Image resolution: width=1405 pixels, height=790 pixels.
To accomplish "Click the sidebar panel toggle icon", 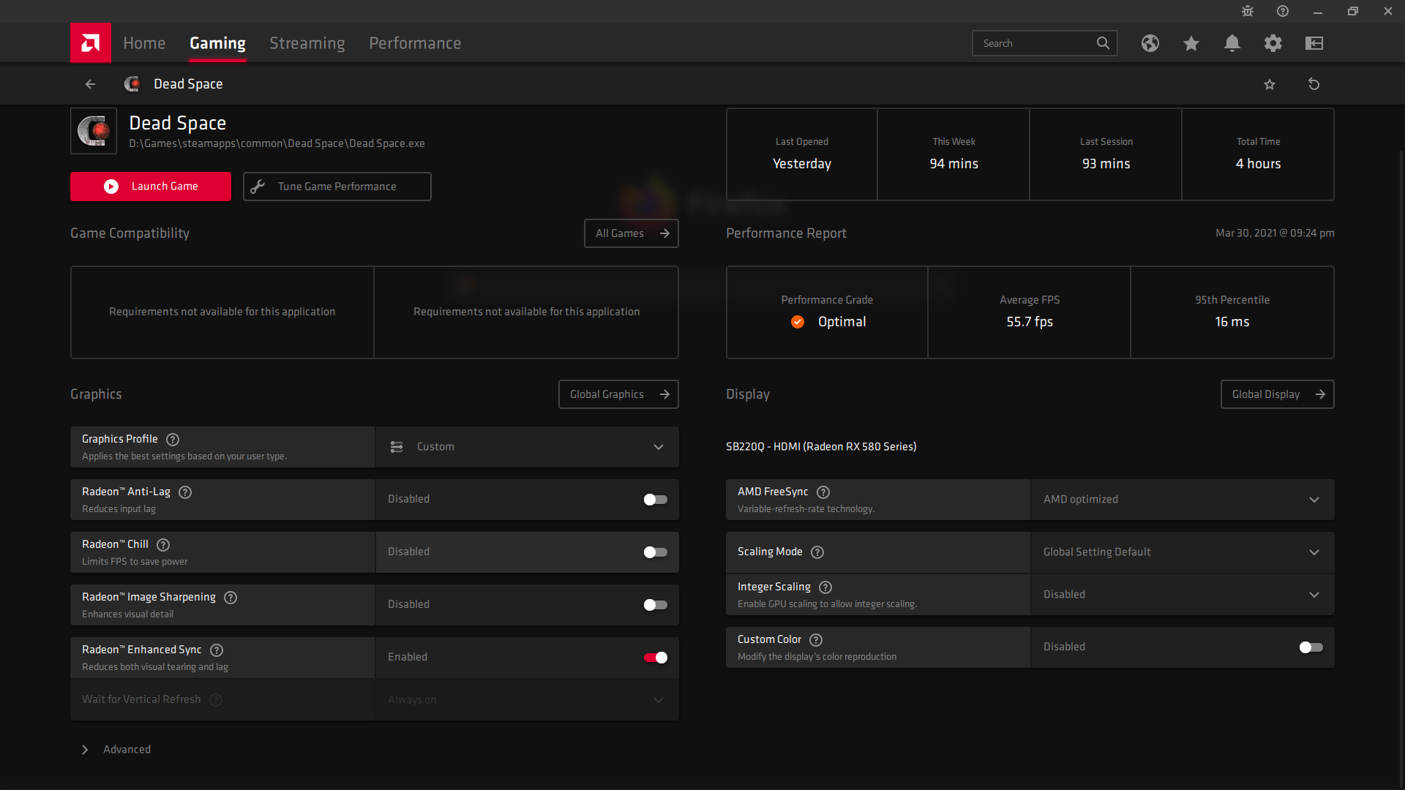I will 1314,43.
